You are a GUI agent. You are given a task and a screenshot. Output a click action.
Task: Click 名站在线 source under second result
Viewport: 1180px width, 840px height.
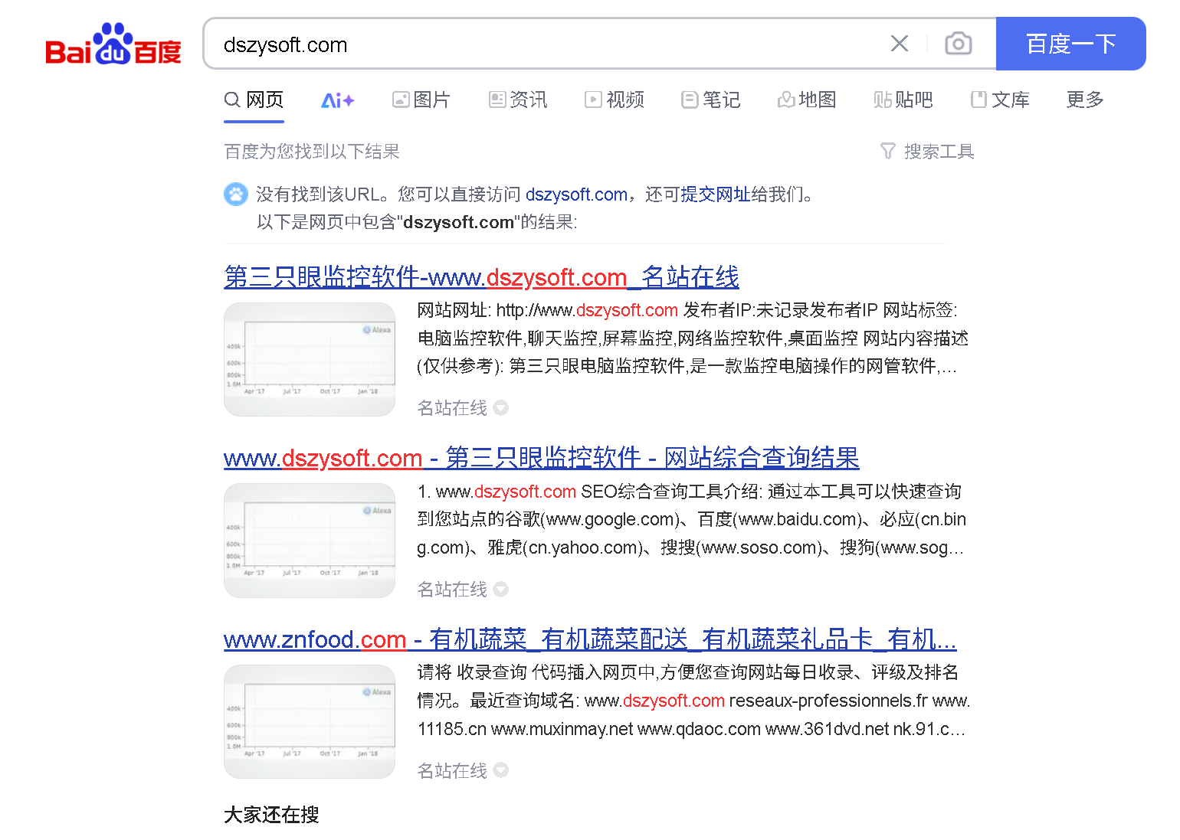452,590
